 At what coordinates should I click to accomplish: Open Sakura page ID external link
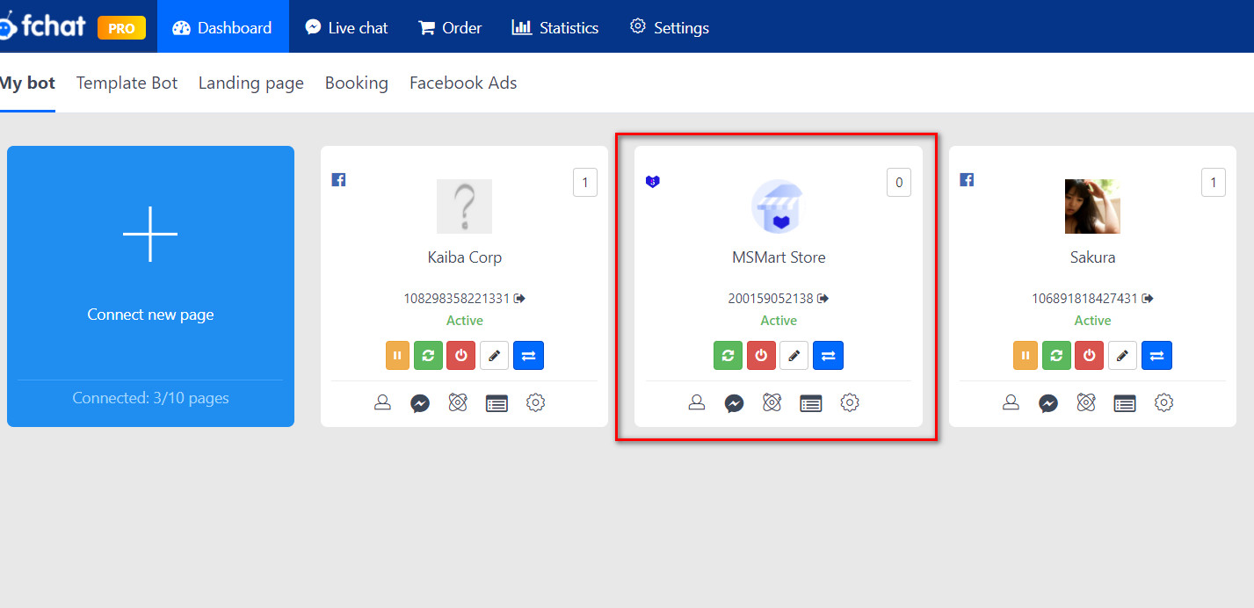[x=1149, y=299]
